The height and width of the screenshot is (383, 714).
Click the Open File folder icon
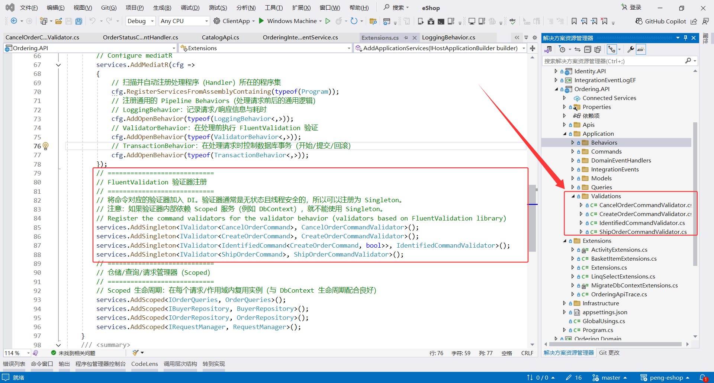pos(59,21)
